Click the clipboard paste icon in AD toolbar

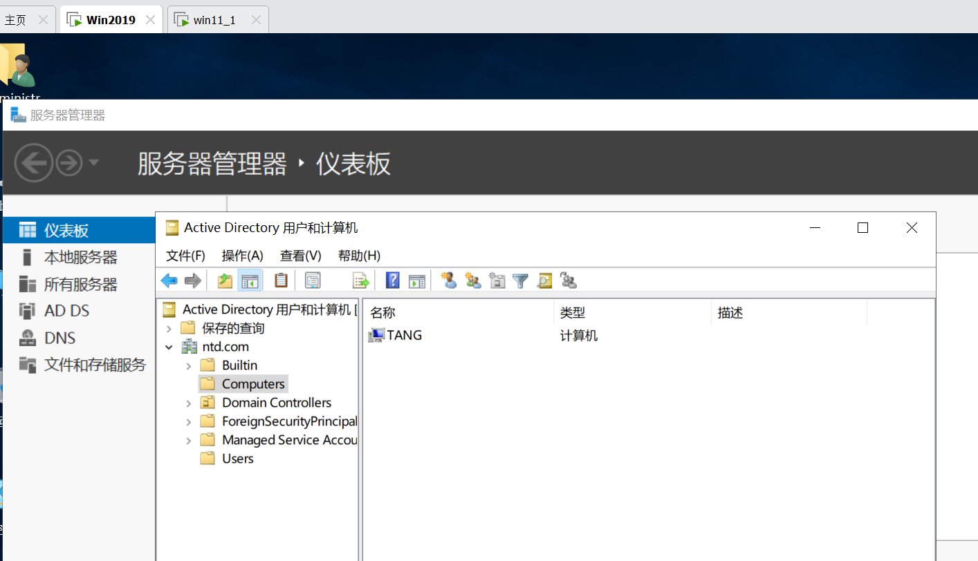tap(281, 280)
